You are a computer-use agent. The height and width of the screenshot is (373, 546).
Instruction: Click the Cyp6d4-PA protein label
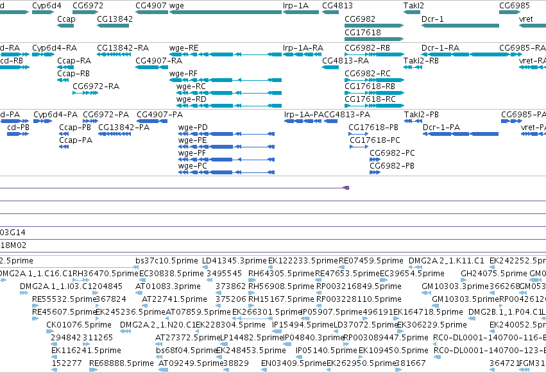(x=56, y=115)
